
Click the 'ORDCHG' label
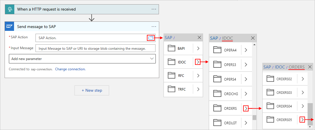coord(231,93)
